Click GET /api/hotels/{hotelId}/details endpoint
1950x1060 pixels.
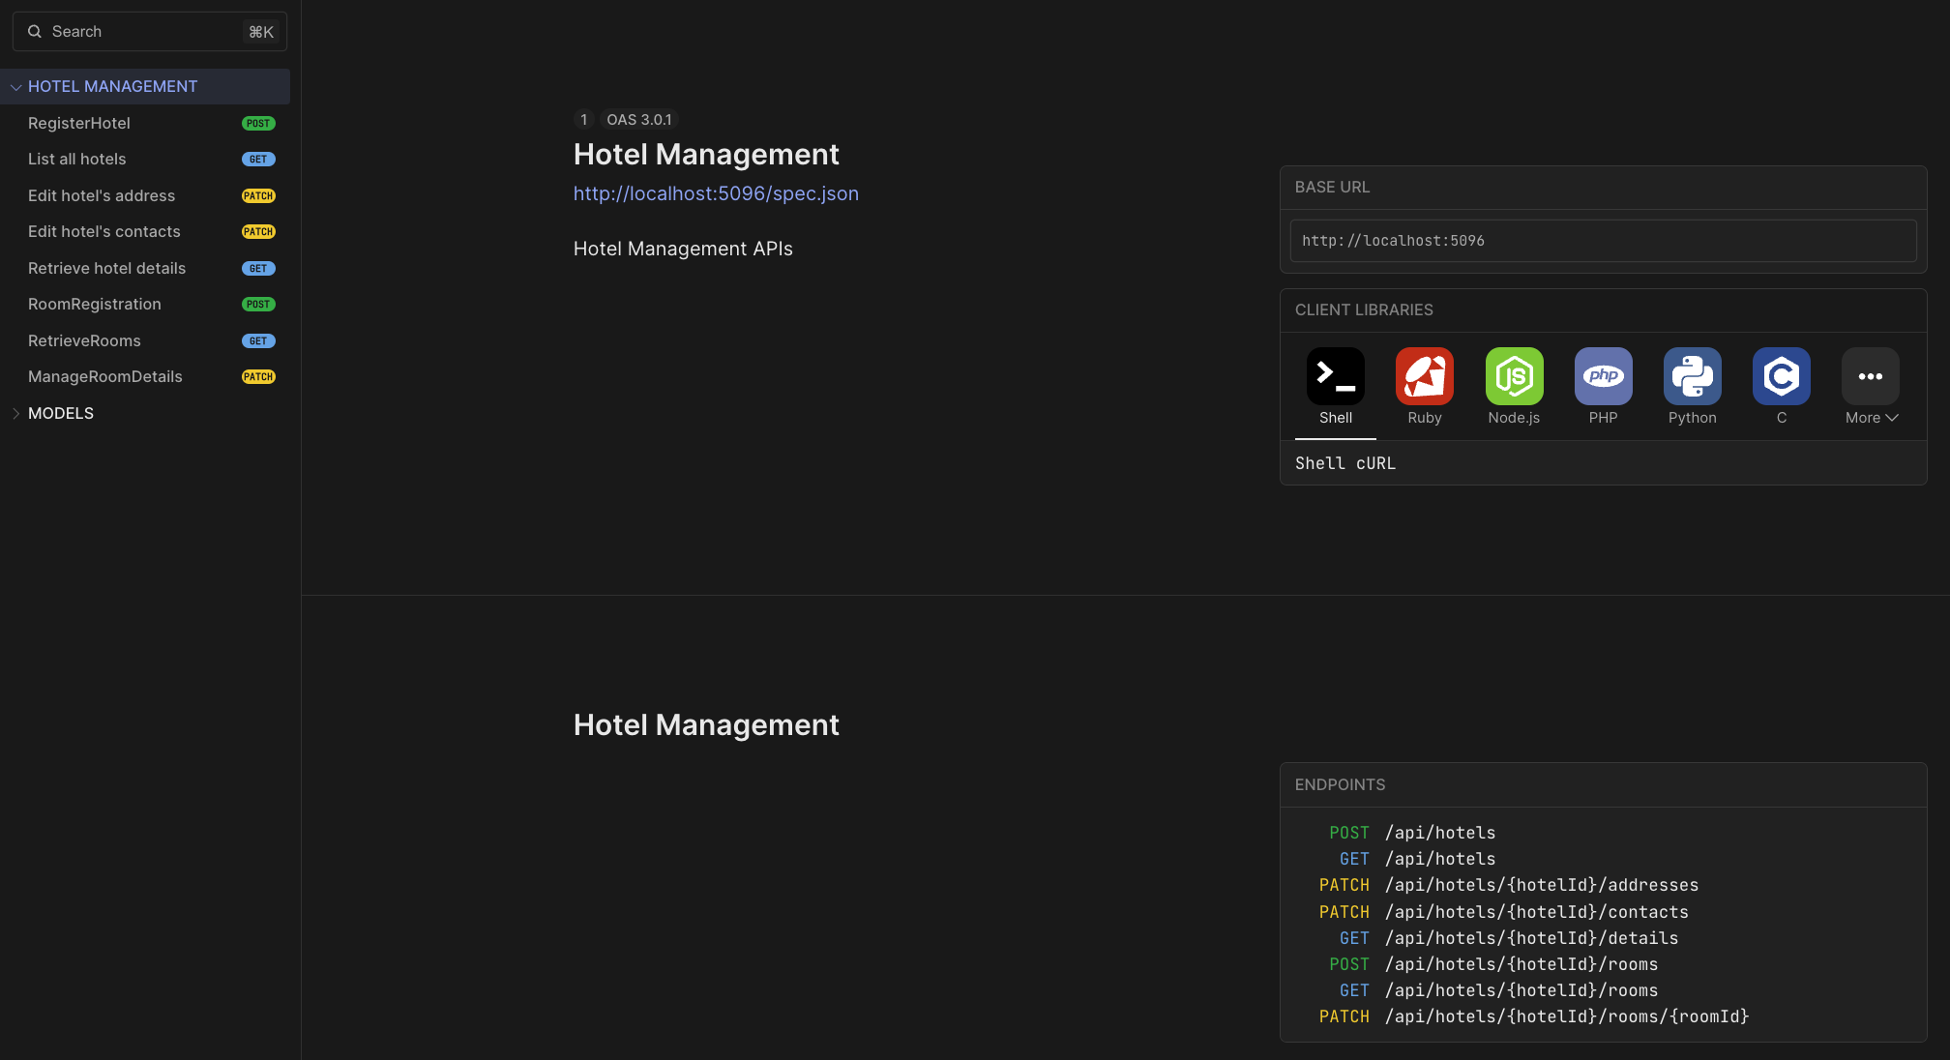[1531, 938]
